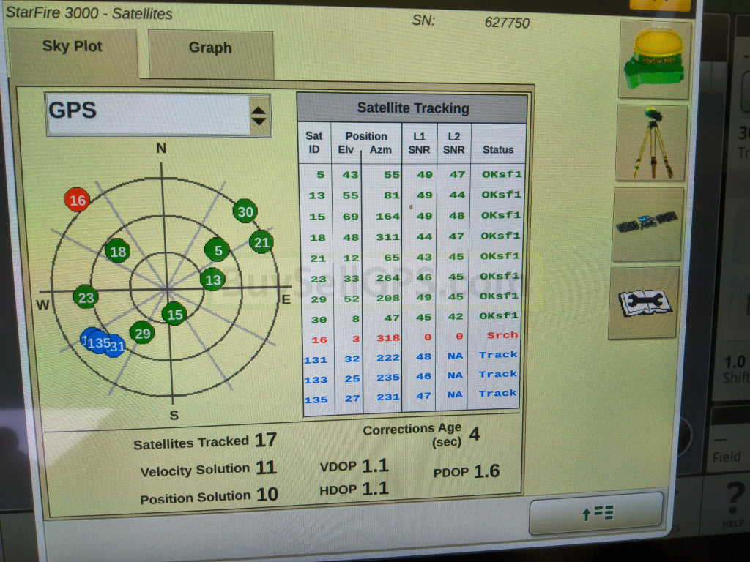Viewport: 750px width, 562px height.
Task: Click the Sat ID column header
Action: click(313, 143)
